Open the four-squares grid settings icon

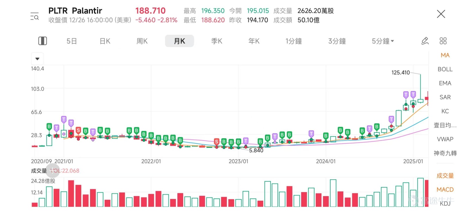coord(443,41)
